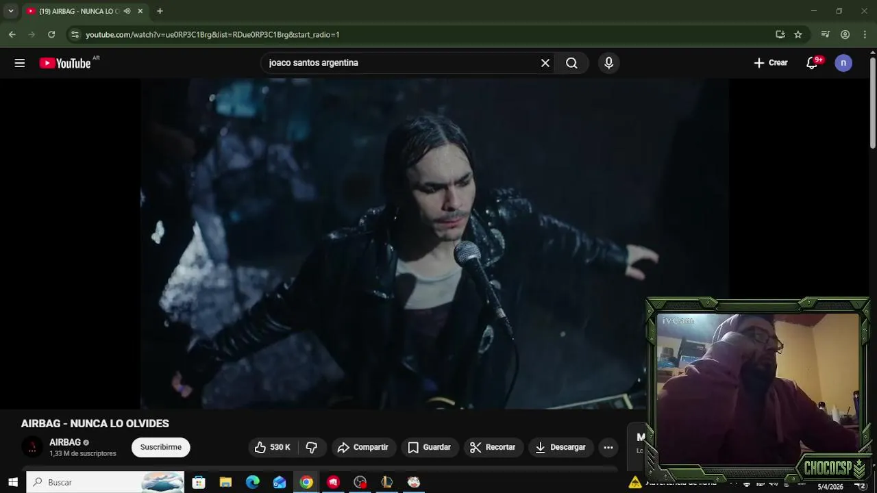Screen dimensions: 877x493
Task: Share the video via Compartir
Action: (x=363, y=447)
